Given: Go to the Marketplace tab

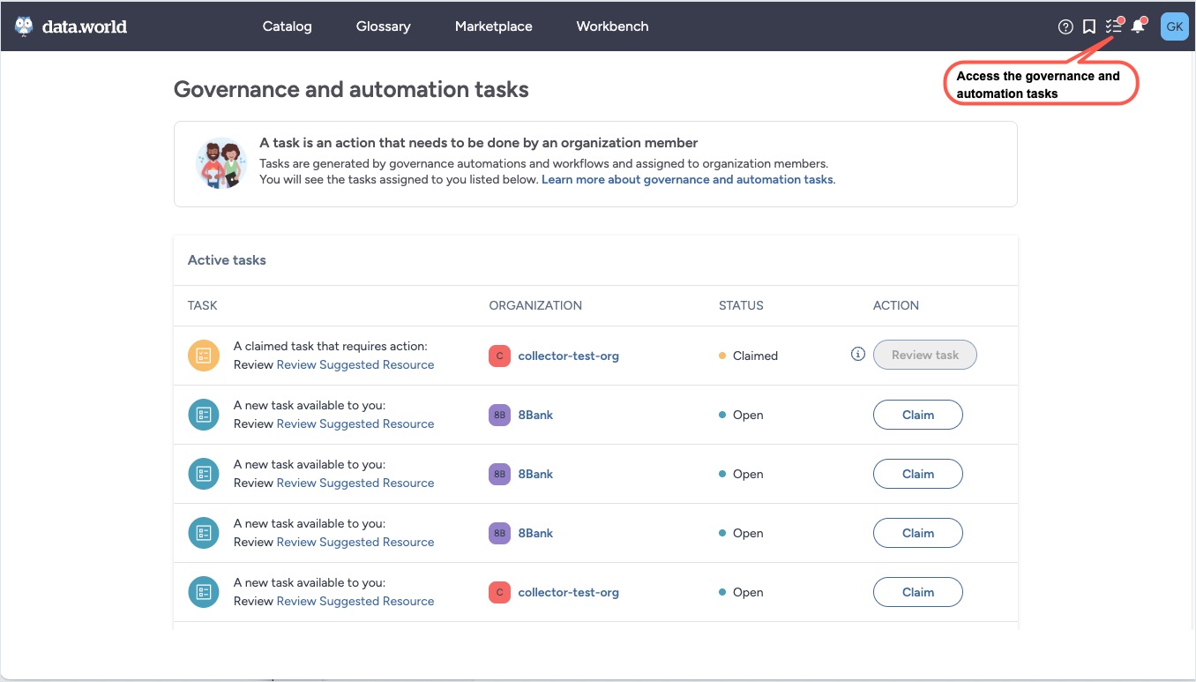Looking at the screenshot, I should 494,26.
